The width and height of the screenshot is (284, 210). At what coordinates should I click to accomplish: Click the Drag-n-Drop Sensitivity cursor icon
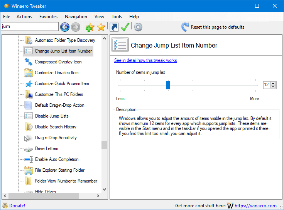point(28,138)
